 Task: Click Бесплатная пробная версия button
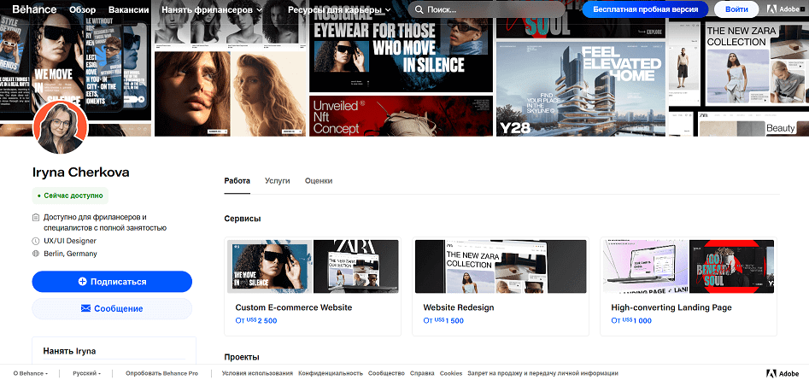pos(645,9)
